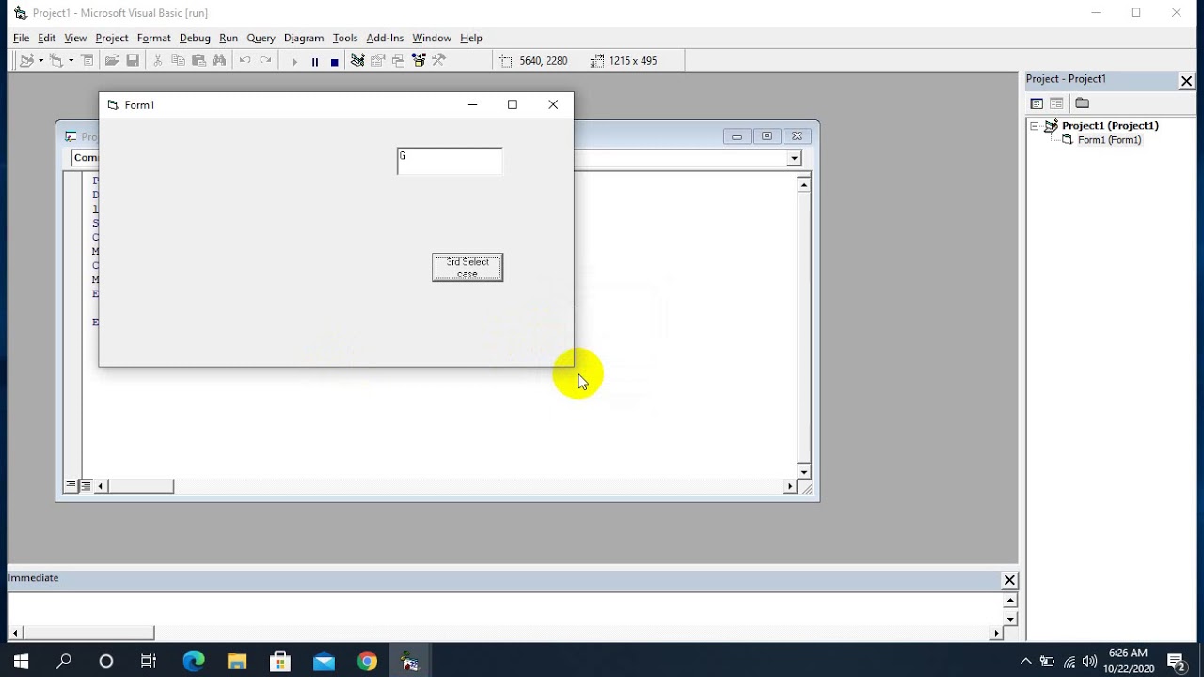The width and height of the screenshot is (1204, 677).
Task: Click the 3rd Select case button
Action: (x=467, y=268)
